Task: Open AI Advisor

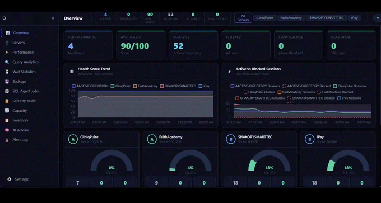Action: click(x=21, y=130)
